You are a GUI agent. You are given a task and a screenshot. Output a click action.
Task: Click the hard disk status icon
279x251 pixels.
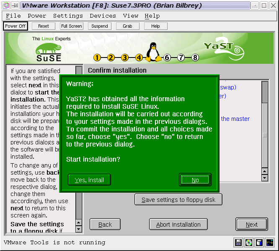click(x=259, y=243)
